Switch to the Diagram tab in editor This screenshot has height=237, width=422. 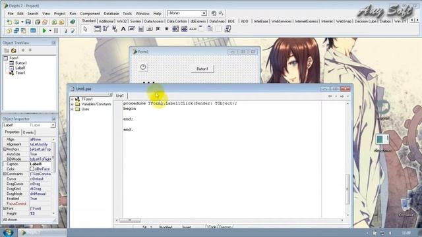(225, 227)
